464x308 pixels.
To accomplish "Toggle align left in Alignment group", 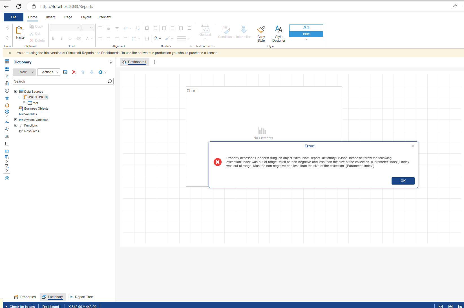I will 100,38.
